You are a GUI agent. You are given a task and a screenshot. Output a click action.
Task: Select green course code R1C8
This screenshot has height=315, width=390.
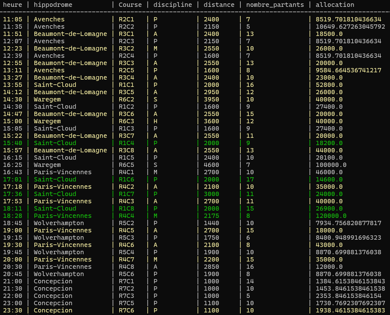pyautogui.click(x=126, y=208)
